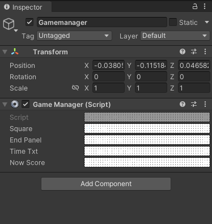Open Transform presets selector icon
Image resolution: width=212 pixels, height=224 pixels.
[194, 51]
